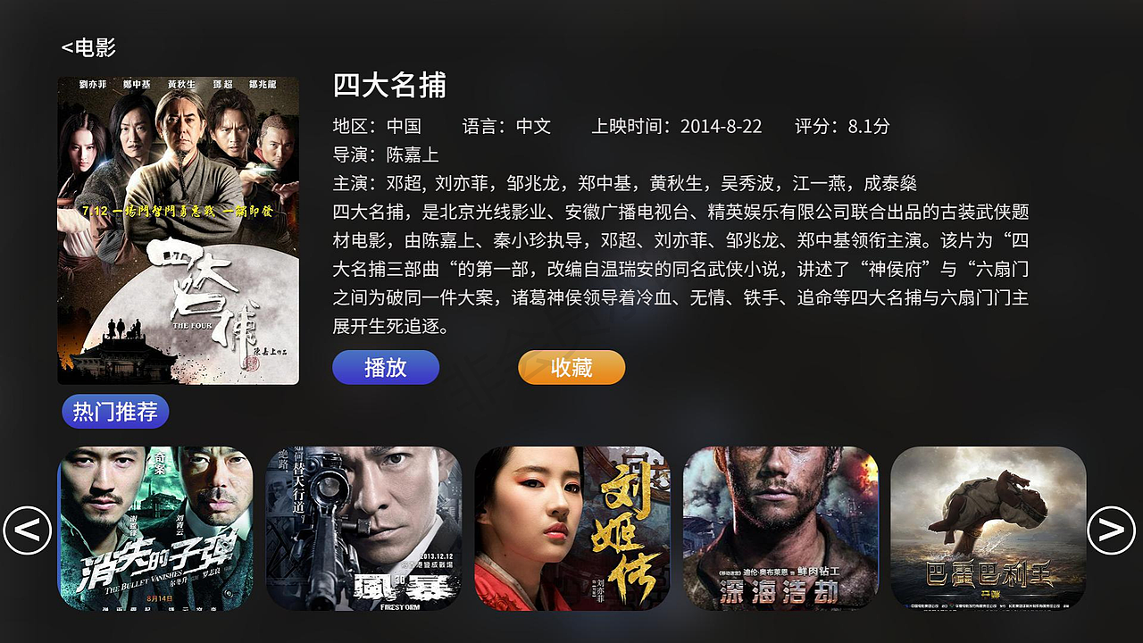Click the 四大名捕 movie title
This screenshot has height=643, width=1143.
click(389, 86)
